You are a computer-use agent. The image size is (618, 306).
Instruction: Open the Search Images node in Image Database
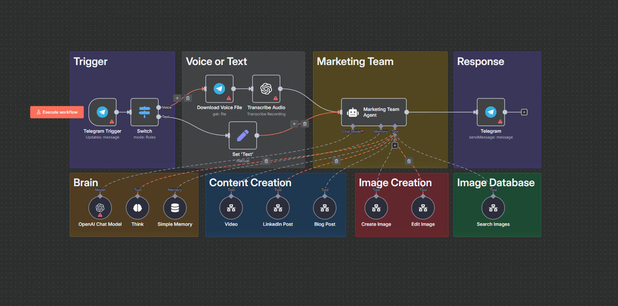[x=493, y=208]
